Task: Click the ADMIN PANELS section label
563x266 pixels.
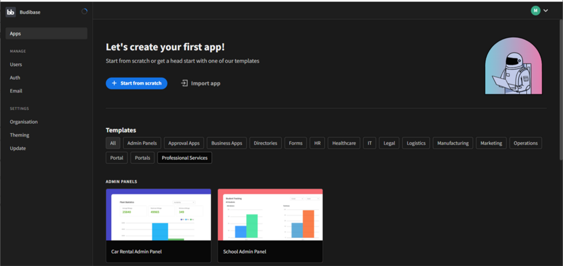Action: point(121,181)
